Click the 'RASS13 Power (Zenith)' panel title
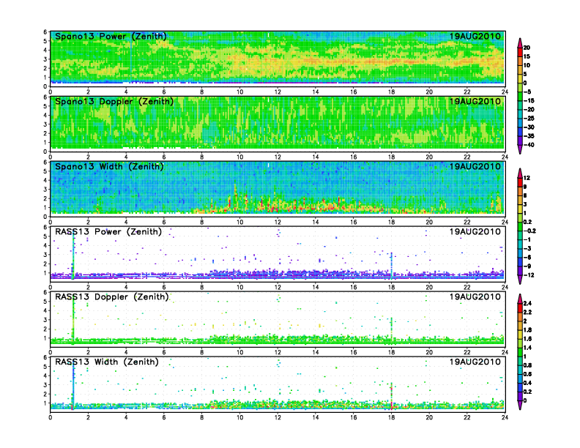The width and height of the screenshot is (580, 448). tap(108, 231)
